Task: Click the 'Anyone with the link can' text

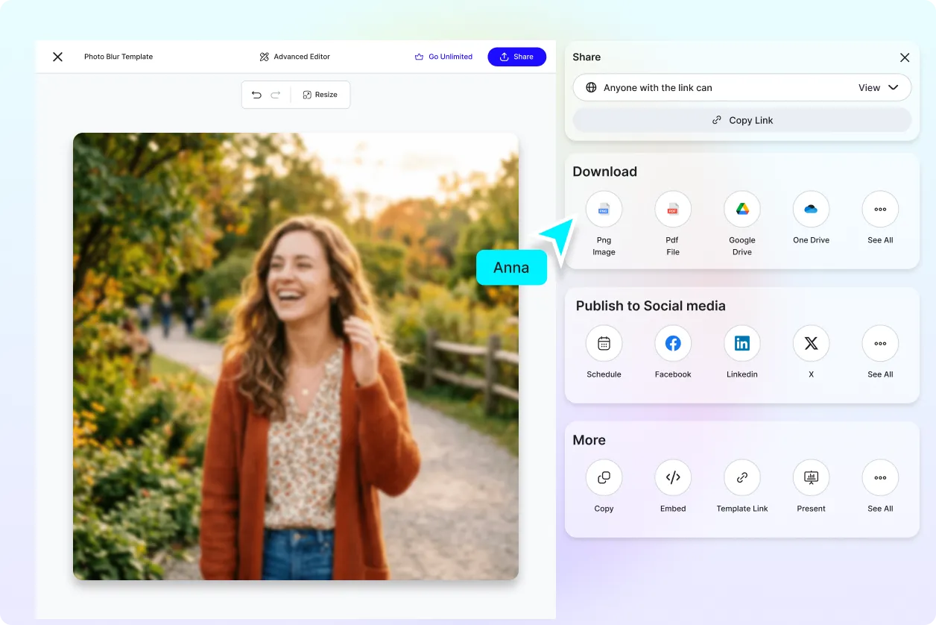Action: click(658, 87)
